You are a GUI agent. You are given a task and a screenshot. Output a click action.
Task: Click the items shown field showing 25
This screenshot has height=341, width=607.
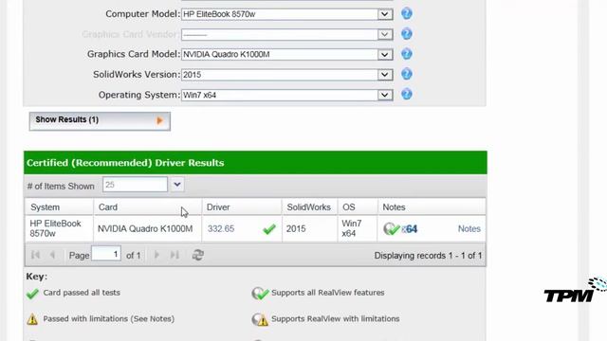coord(135,185)
